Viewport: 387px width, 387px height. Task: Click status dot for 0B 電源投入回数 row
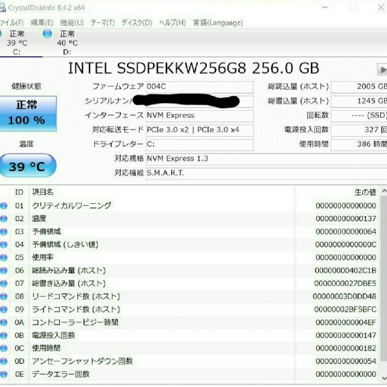[x=4, y=336]
